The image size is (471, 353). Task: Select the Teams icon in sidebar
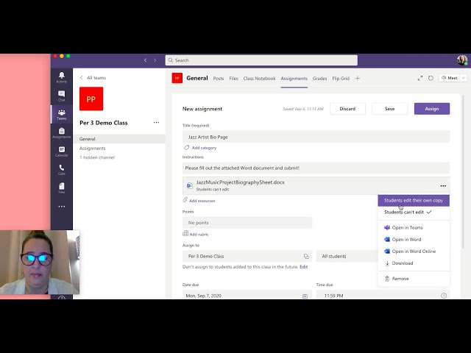62,115
